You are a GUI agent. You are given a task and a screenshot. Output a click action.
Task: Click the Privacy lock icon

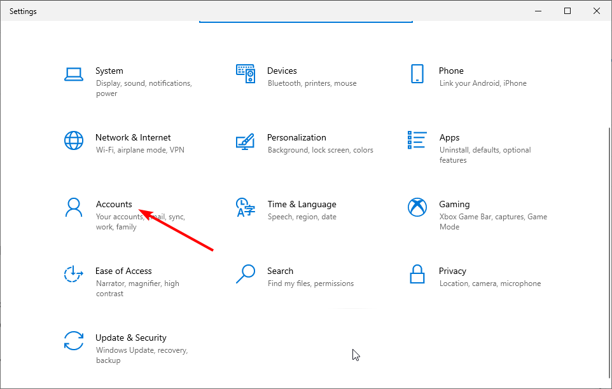tap(417, 274)
